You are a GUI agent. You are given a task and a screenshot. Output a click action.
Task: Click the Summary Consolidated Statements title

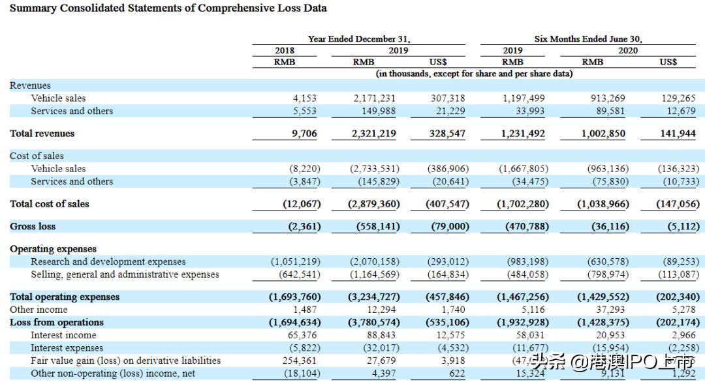coord(168,8)
